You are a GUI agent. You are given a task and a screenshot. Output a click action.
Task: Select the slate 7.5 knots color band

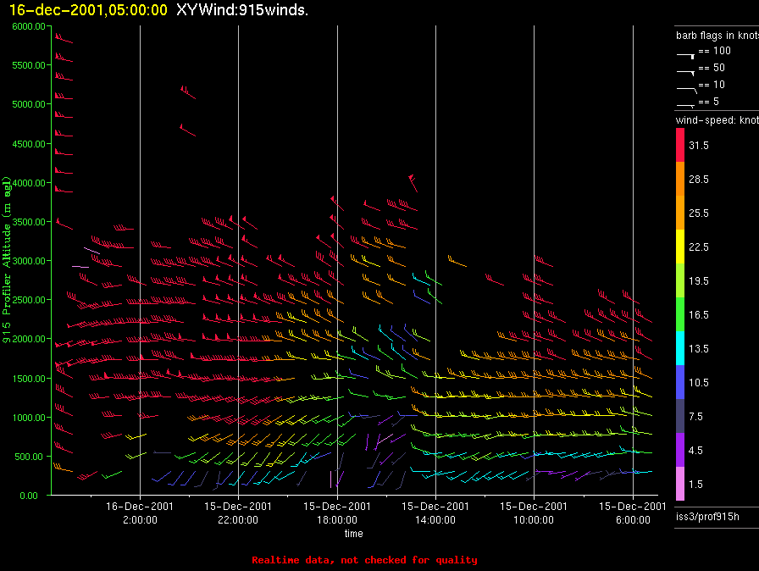click(680, 416)
